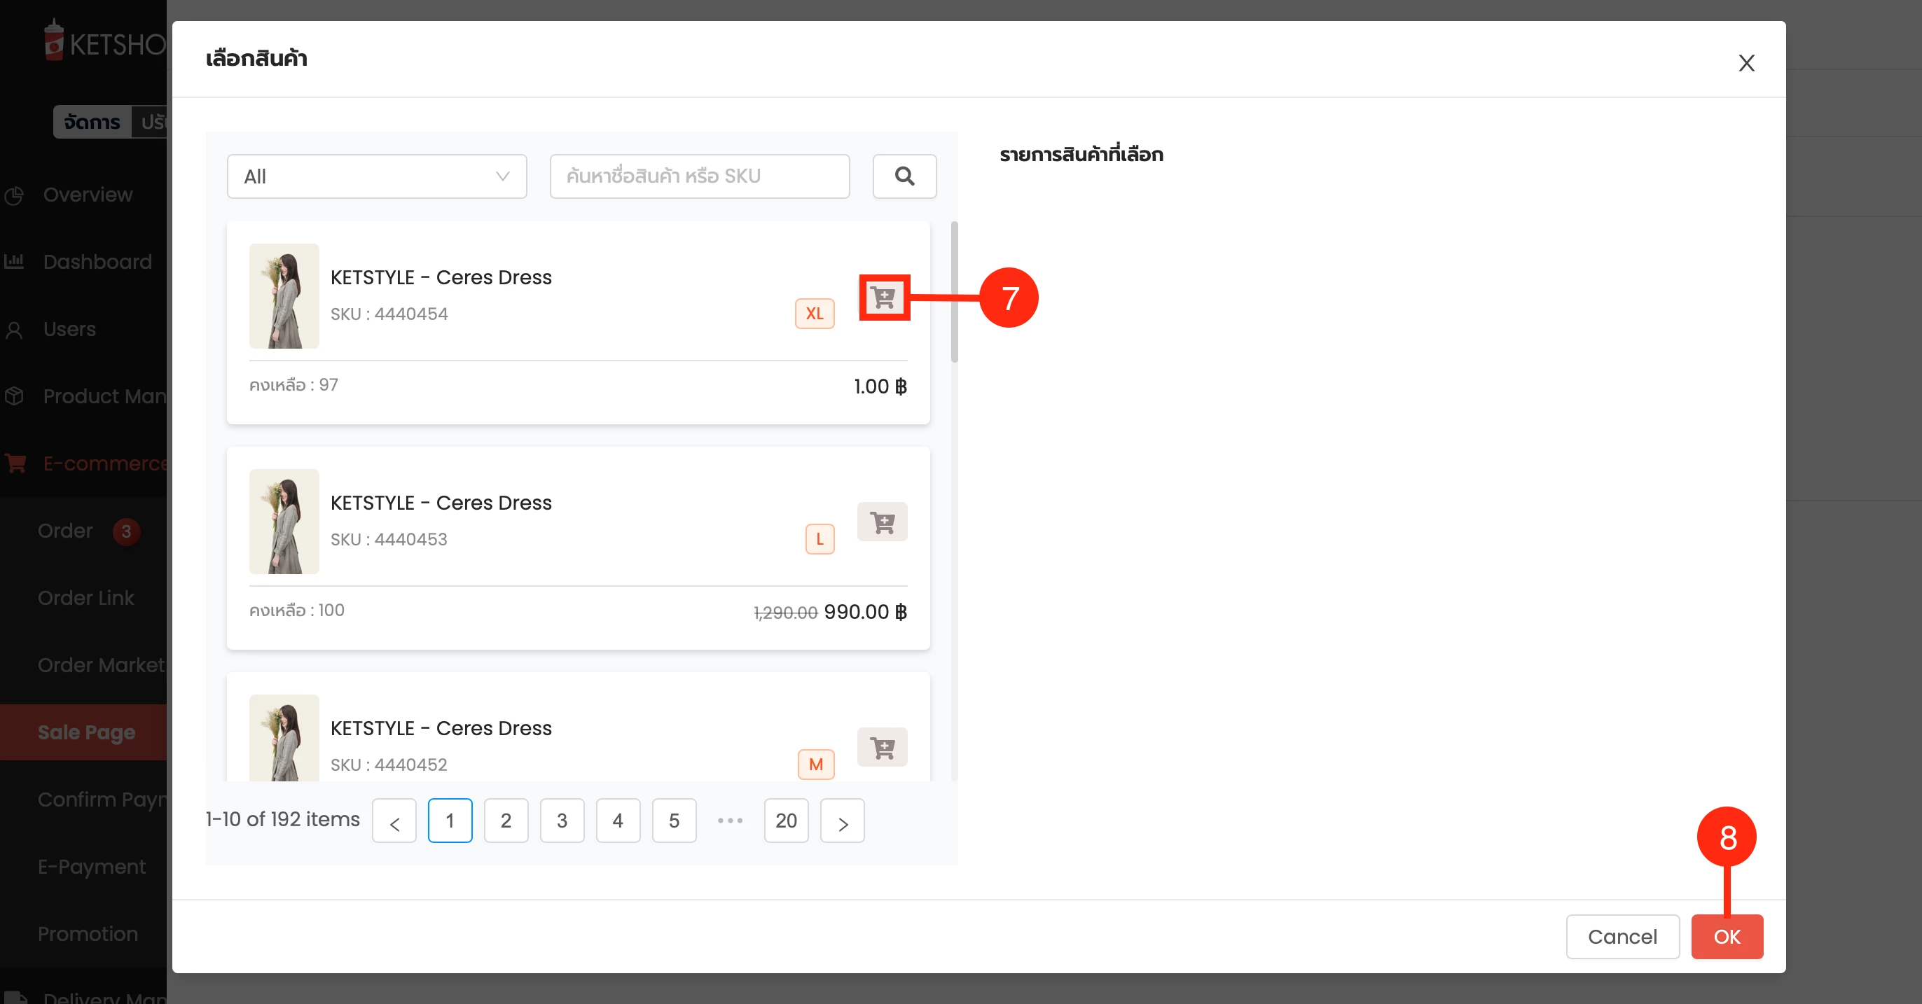Go to previous page of products
This screenshot has height=1004, width=1922.
point(394,821)
